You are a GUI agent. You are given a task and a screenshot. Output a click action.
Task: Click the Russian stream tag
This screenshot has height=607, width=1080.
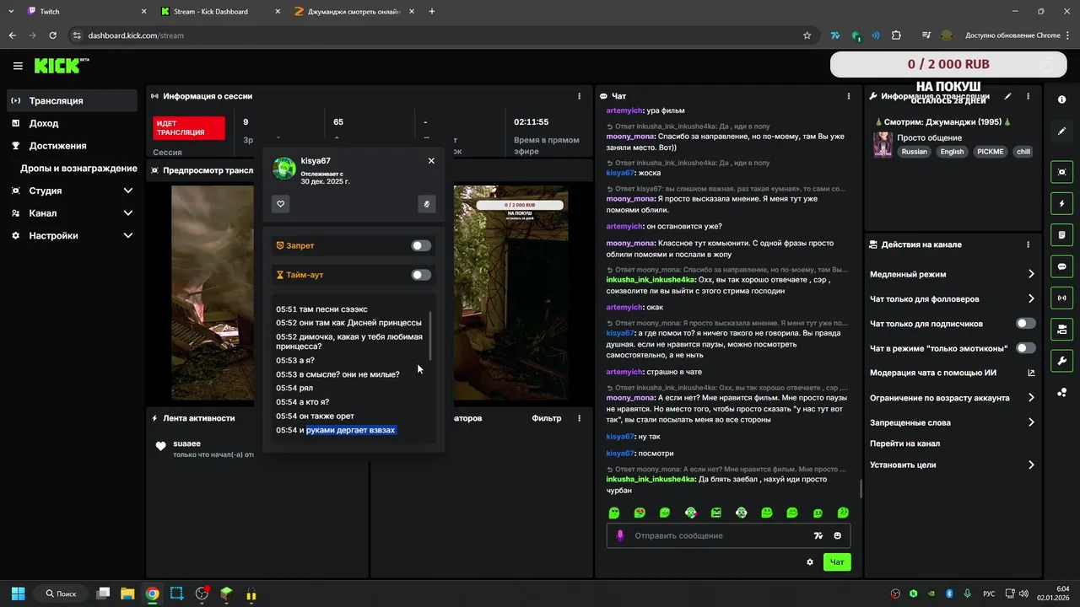point(914,152)
